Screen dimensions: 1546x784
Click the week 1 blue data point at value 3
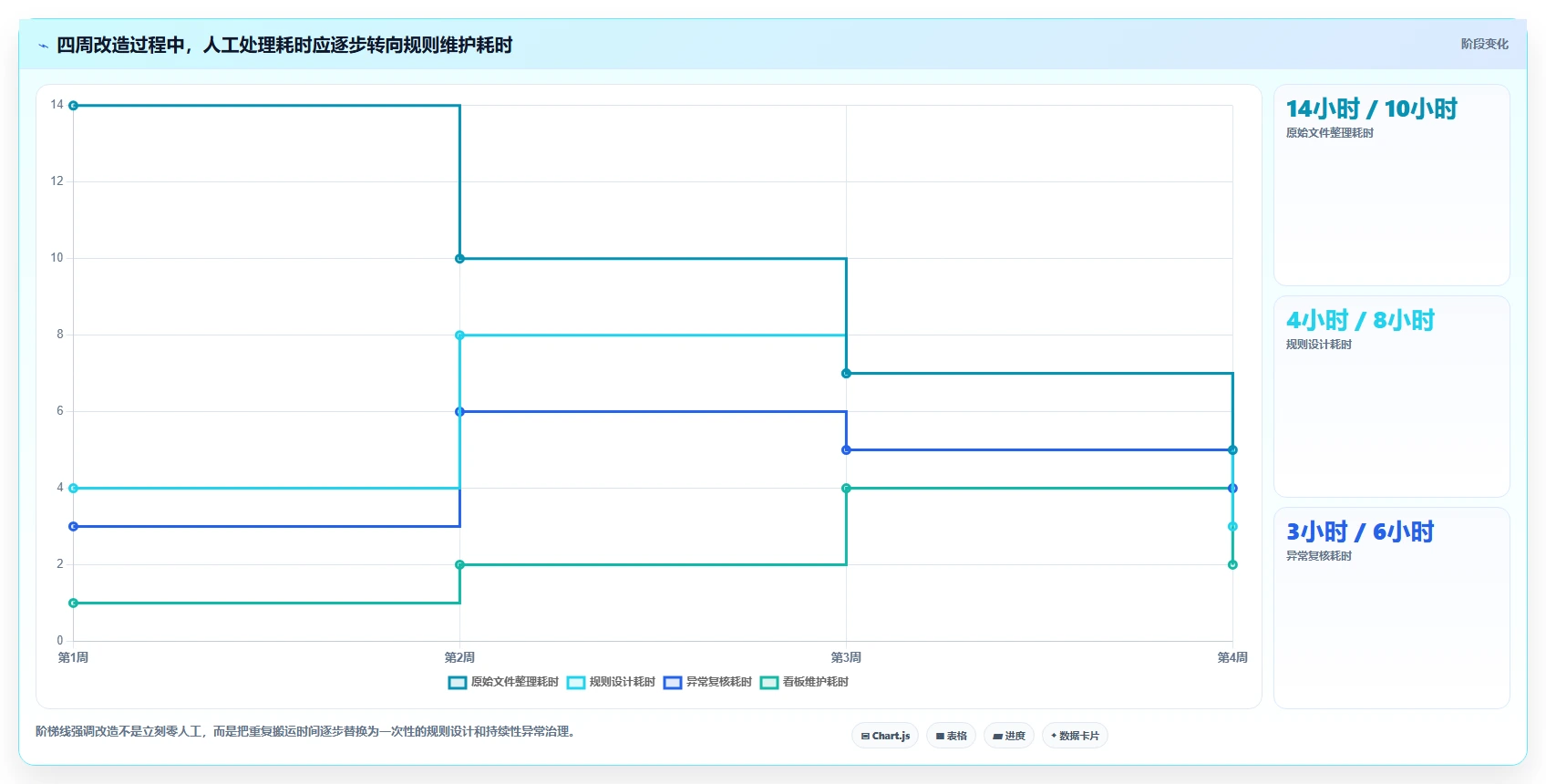[x=74, y=527]
